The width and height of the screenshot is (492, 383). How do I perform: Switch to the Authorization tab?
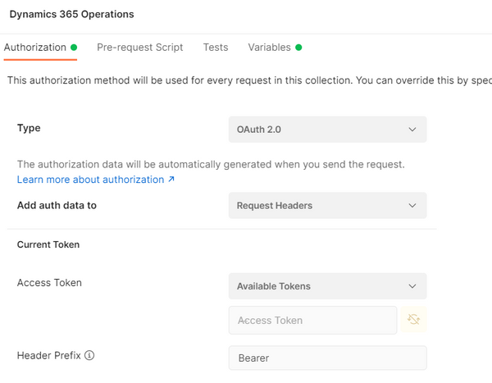click(35, 48)
